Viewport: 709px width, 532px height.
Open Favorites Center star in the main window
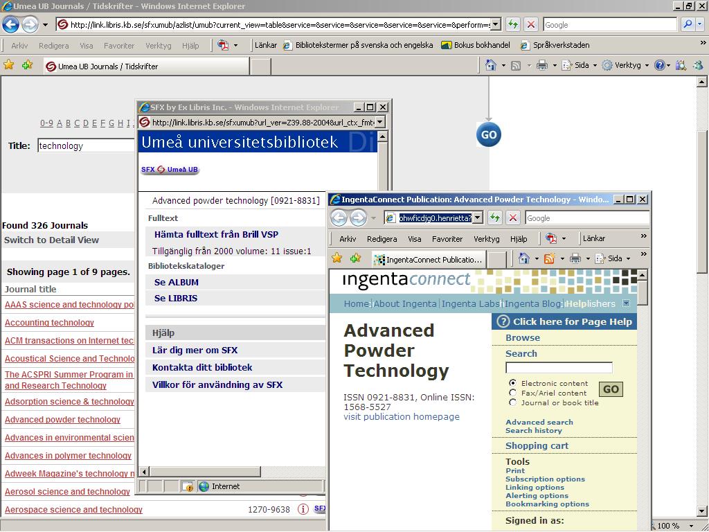coord(8,64)
